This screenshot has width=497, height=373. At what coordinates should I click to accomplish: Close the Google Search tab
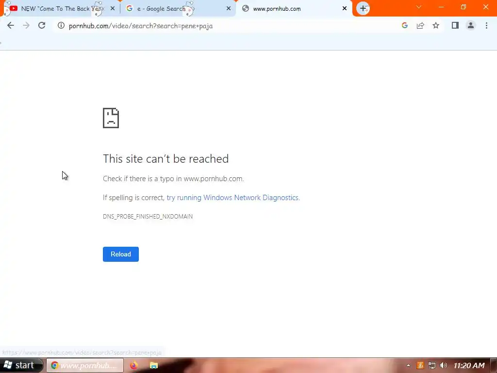pos(229,9)
